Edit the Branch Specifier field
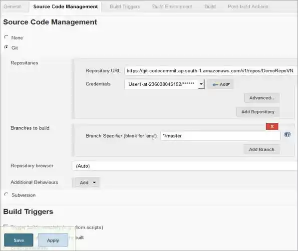The image size is (298, 251). pos(220,136)
